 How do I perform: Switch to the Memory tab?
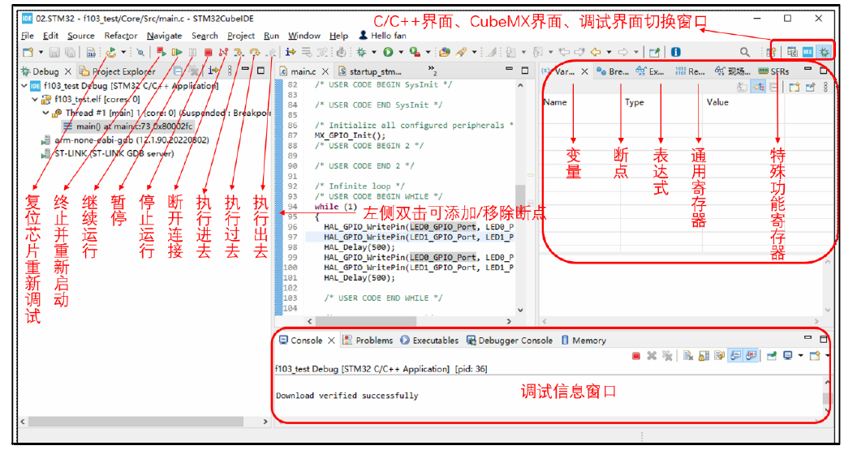(x=584, y=341)
